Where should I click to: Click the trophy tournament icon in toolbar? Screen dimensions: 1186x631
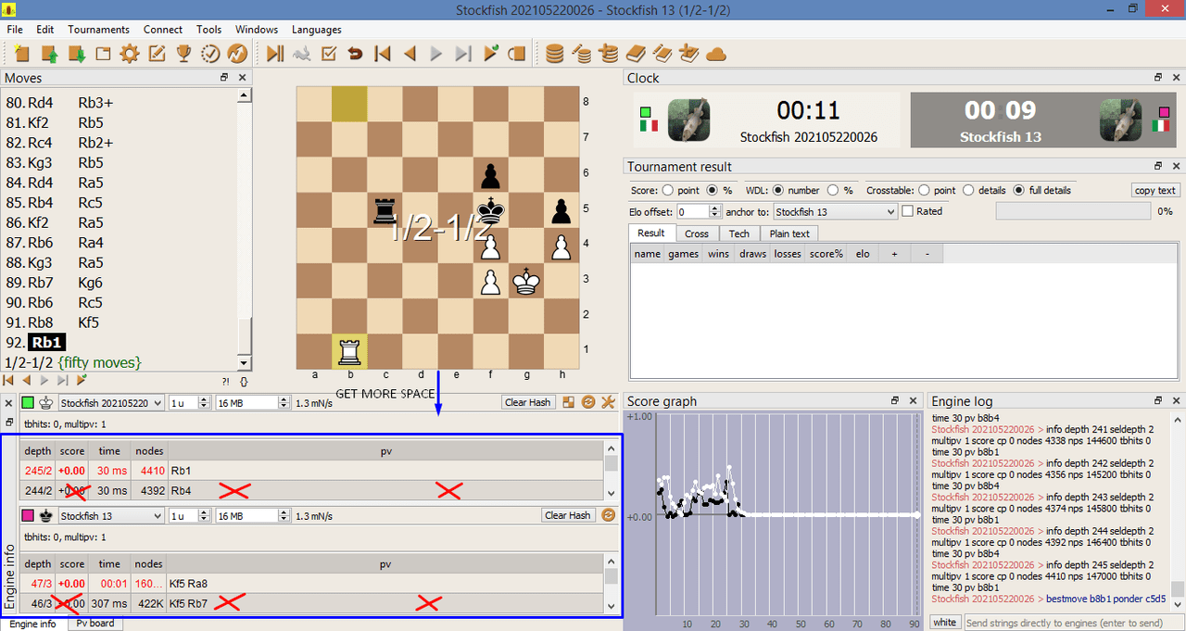coord(183,54)
